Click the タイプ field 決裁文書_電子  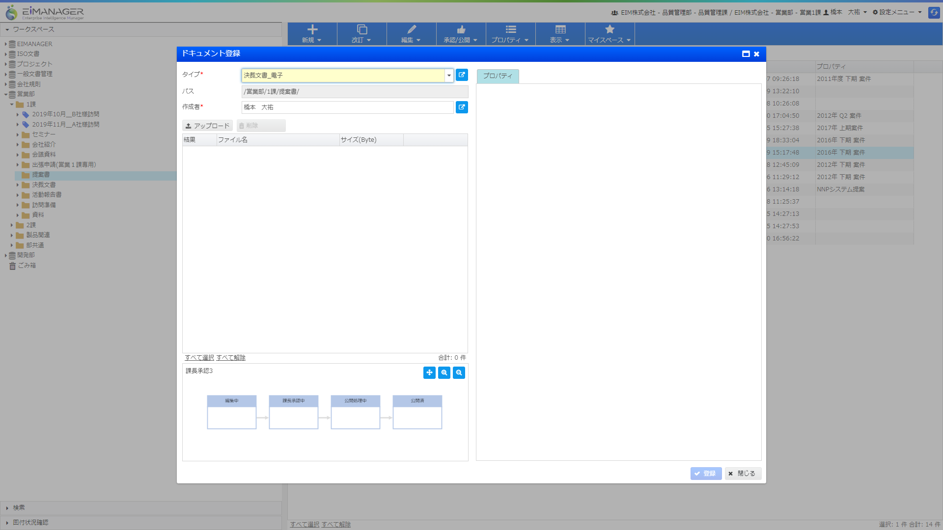click(343, 76)
